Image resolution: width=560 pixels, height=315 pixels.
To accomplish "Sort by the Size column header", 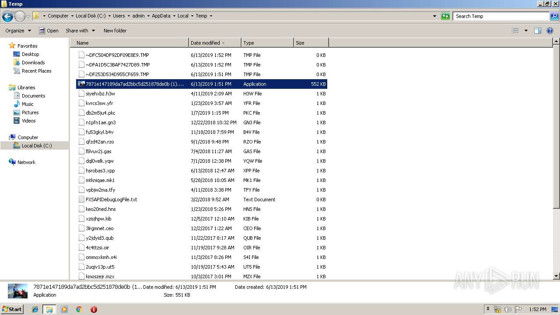I will pos(311,43).
